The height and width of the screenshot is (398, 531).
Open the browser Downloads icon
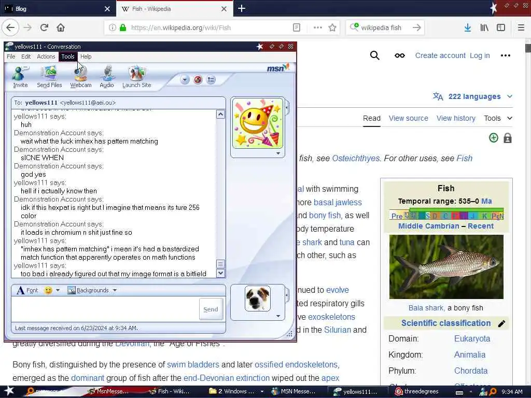(x=468, y=28)
